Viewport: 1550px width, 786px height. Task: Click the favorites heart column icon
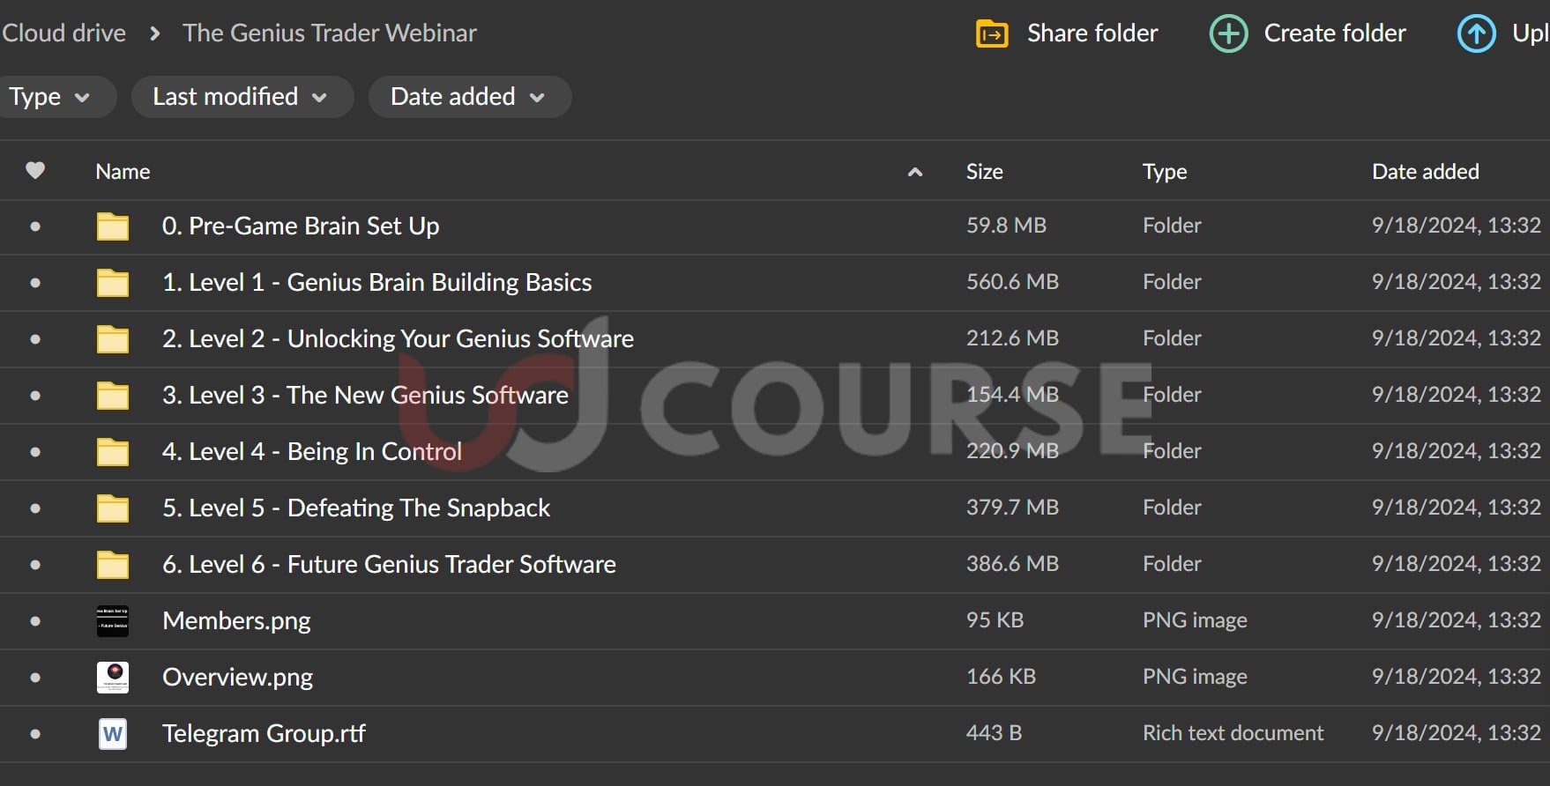tap(35, 171)
